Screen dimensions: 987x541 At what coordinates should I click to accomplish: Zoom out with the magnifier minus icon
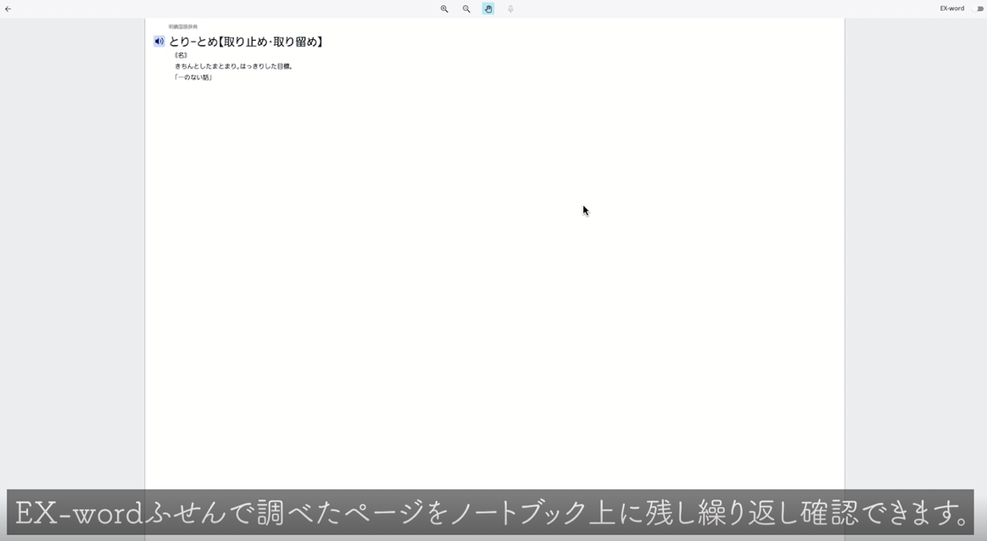(x=466, y=8)
